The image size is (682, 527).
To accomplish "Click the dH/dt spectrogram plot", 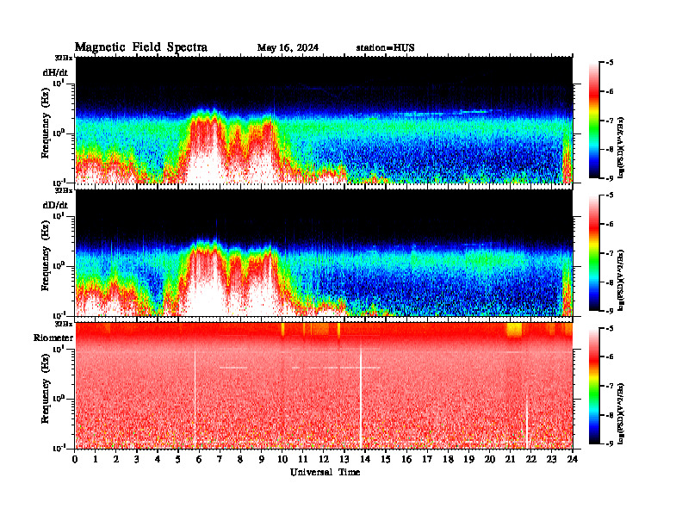I will [324, 120].
